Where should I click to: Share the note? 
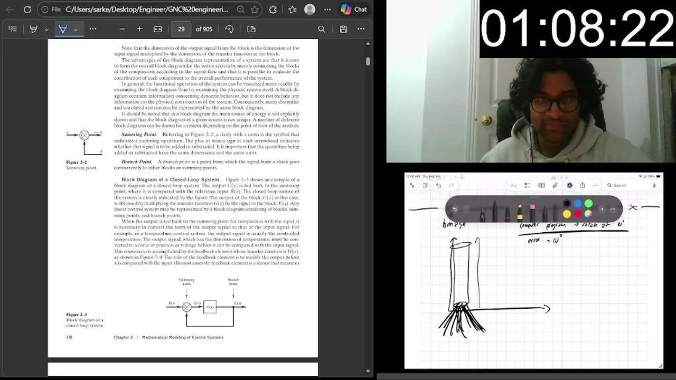583,185
